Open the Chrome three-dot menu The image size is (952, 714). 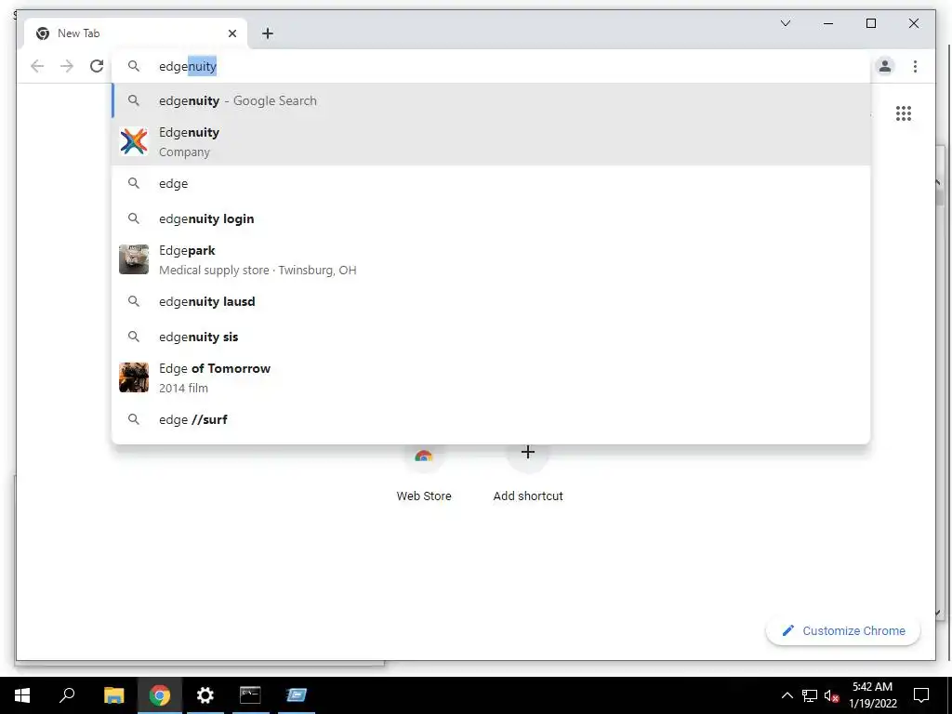915,66
